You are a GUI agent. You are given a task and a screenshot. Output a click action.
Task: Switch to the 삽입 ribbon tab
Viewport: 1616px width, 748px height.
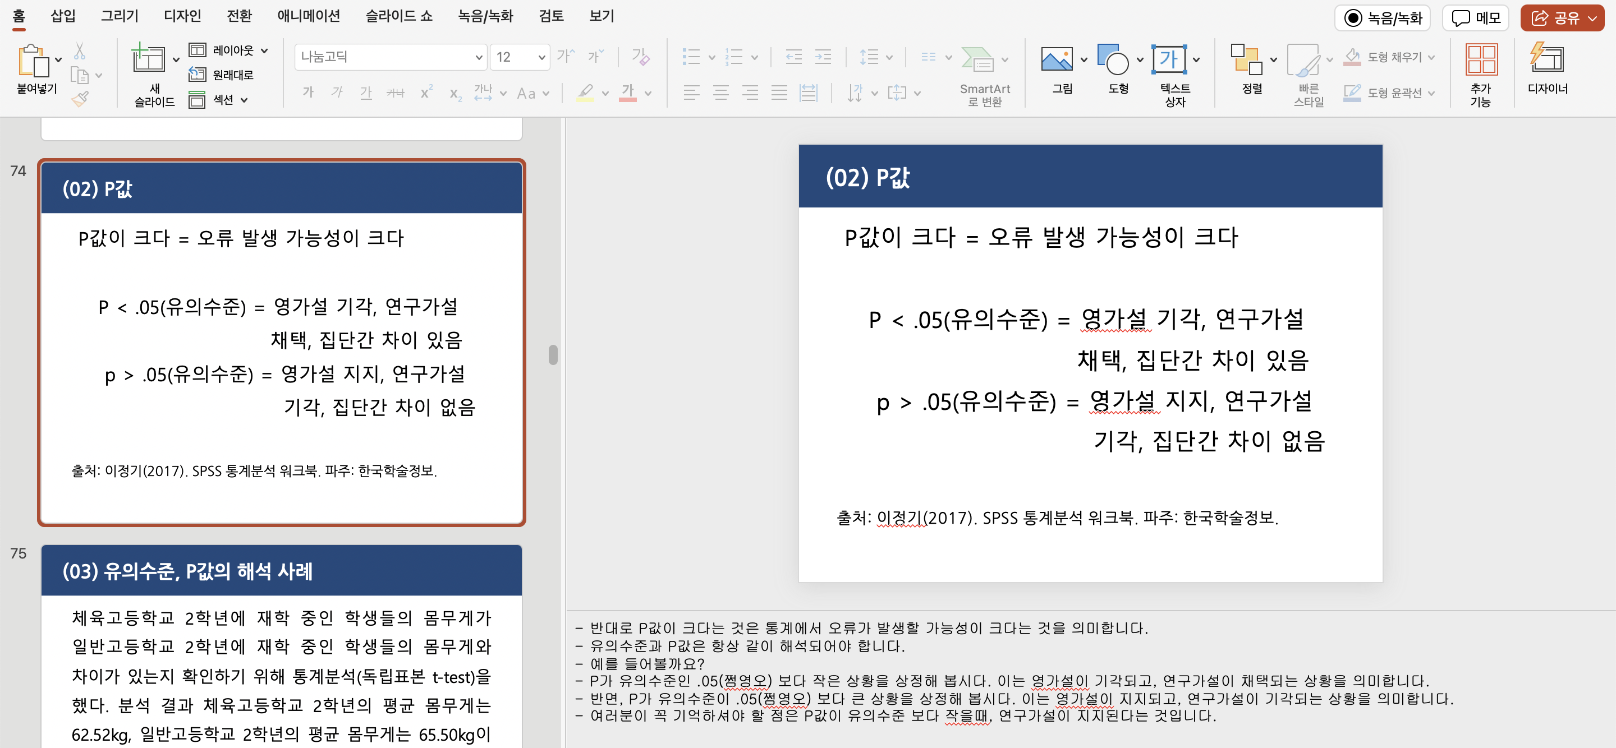point(63,16)
